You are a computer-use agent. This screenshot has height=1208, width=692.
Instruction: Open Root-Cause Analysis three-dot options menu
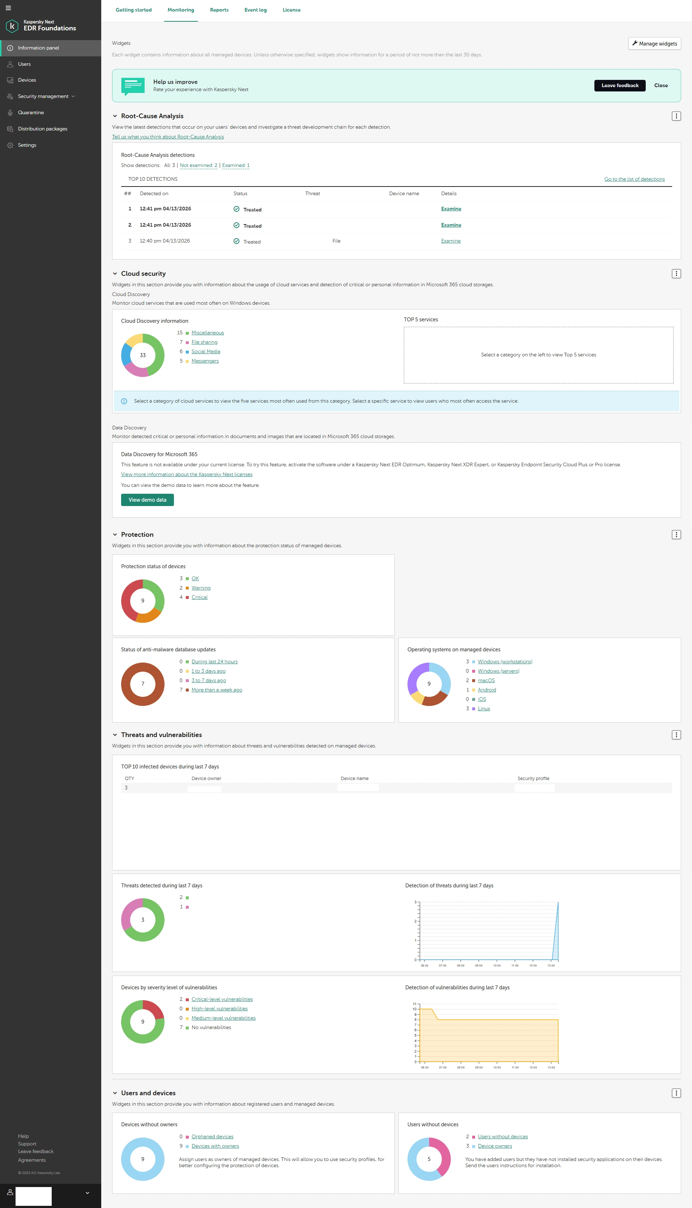[x=676, y=116]
